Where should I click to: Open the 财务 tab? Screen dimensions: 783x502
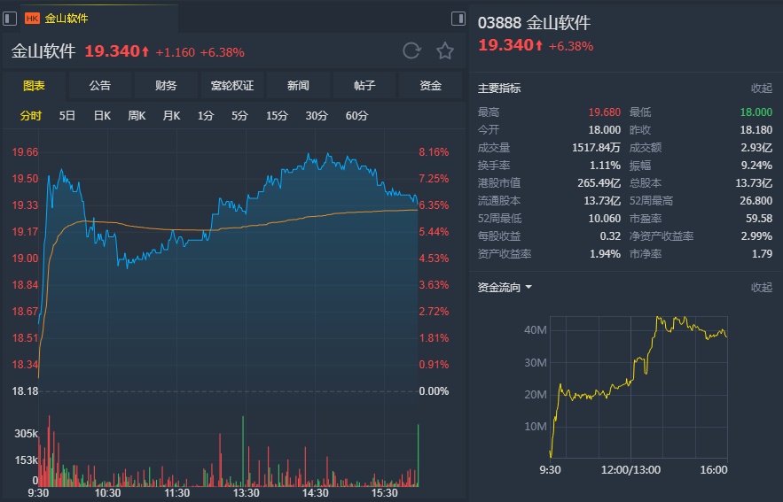coord(166,86)
